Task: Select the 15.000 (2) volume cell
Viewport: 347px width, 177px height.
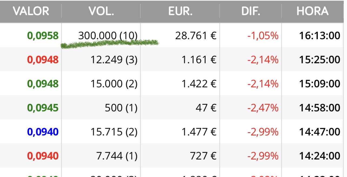Action: (114, 84)
